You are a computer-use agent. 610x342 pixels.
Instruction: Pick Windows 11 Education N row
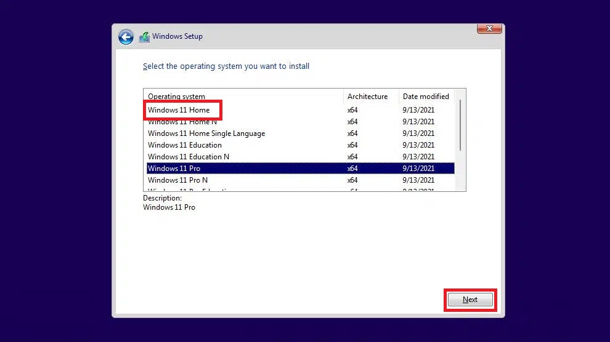(x=300, y=156)
